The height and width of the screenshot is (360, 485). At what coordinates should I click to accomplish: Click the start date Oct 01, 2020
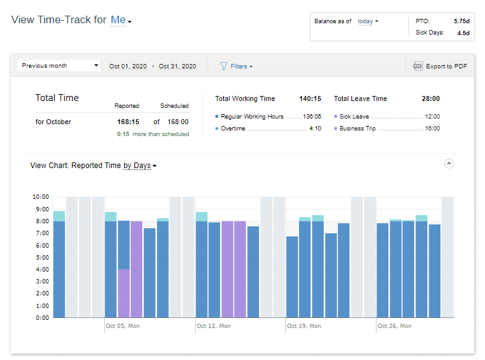point(128,66)
